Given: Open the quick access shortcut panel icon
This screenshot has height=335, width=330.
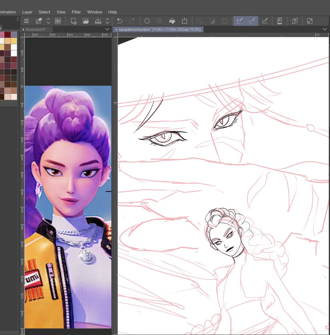Looking at the screenshot, I should click(x=280, y=21).
